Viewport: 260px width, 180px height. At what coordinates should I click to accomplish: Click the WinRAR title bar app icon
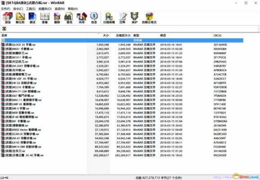click(x=3, y=3)
